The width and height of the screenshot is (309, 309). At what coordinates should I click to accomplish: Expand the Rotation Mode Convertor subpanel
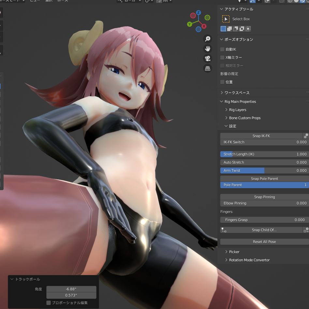pos(226,260)
